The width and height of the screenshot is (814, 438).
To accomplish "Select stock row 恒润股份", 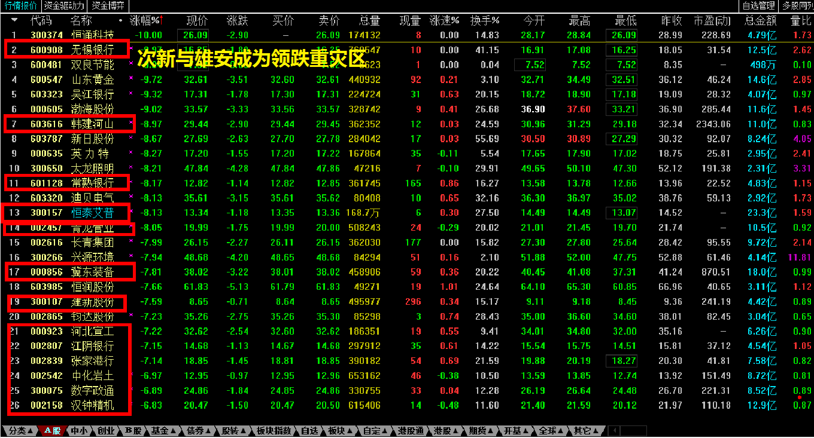I will (x=407, y=287).
